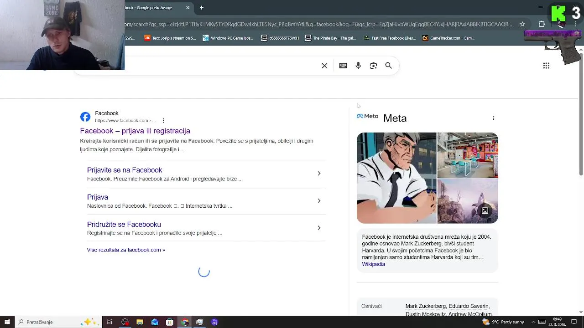Screen dimensions: 584x328
Task: Open Mark Zuckerberg founder link
Action: (425, 306)
